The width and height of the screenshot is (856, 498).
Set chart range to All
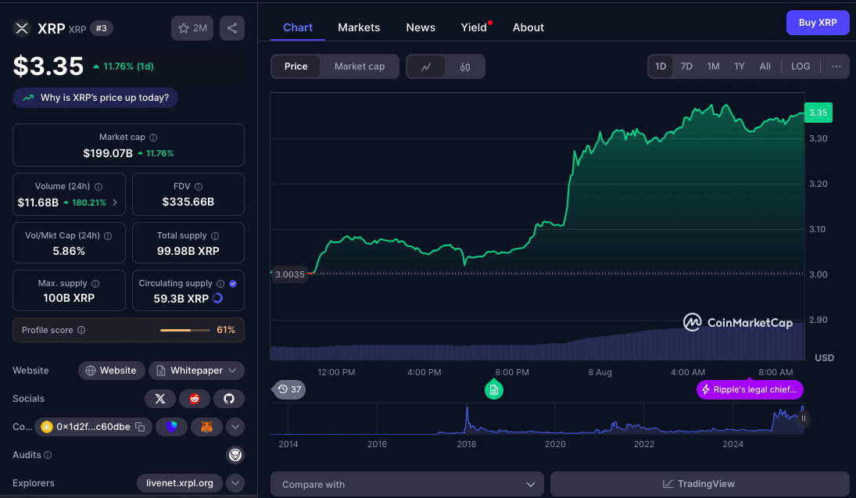[765, 66]
